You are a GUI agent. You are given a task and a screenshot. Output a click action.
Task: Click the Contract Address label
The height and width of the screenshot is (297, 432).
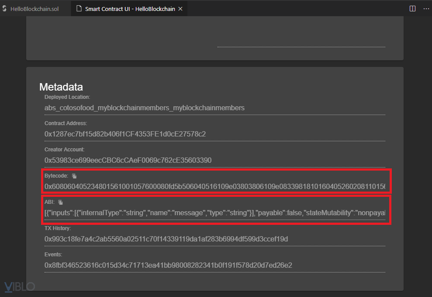click(66, 123)
